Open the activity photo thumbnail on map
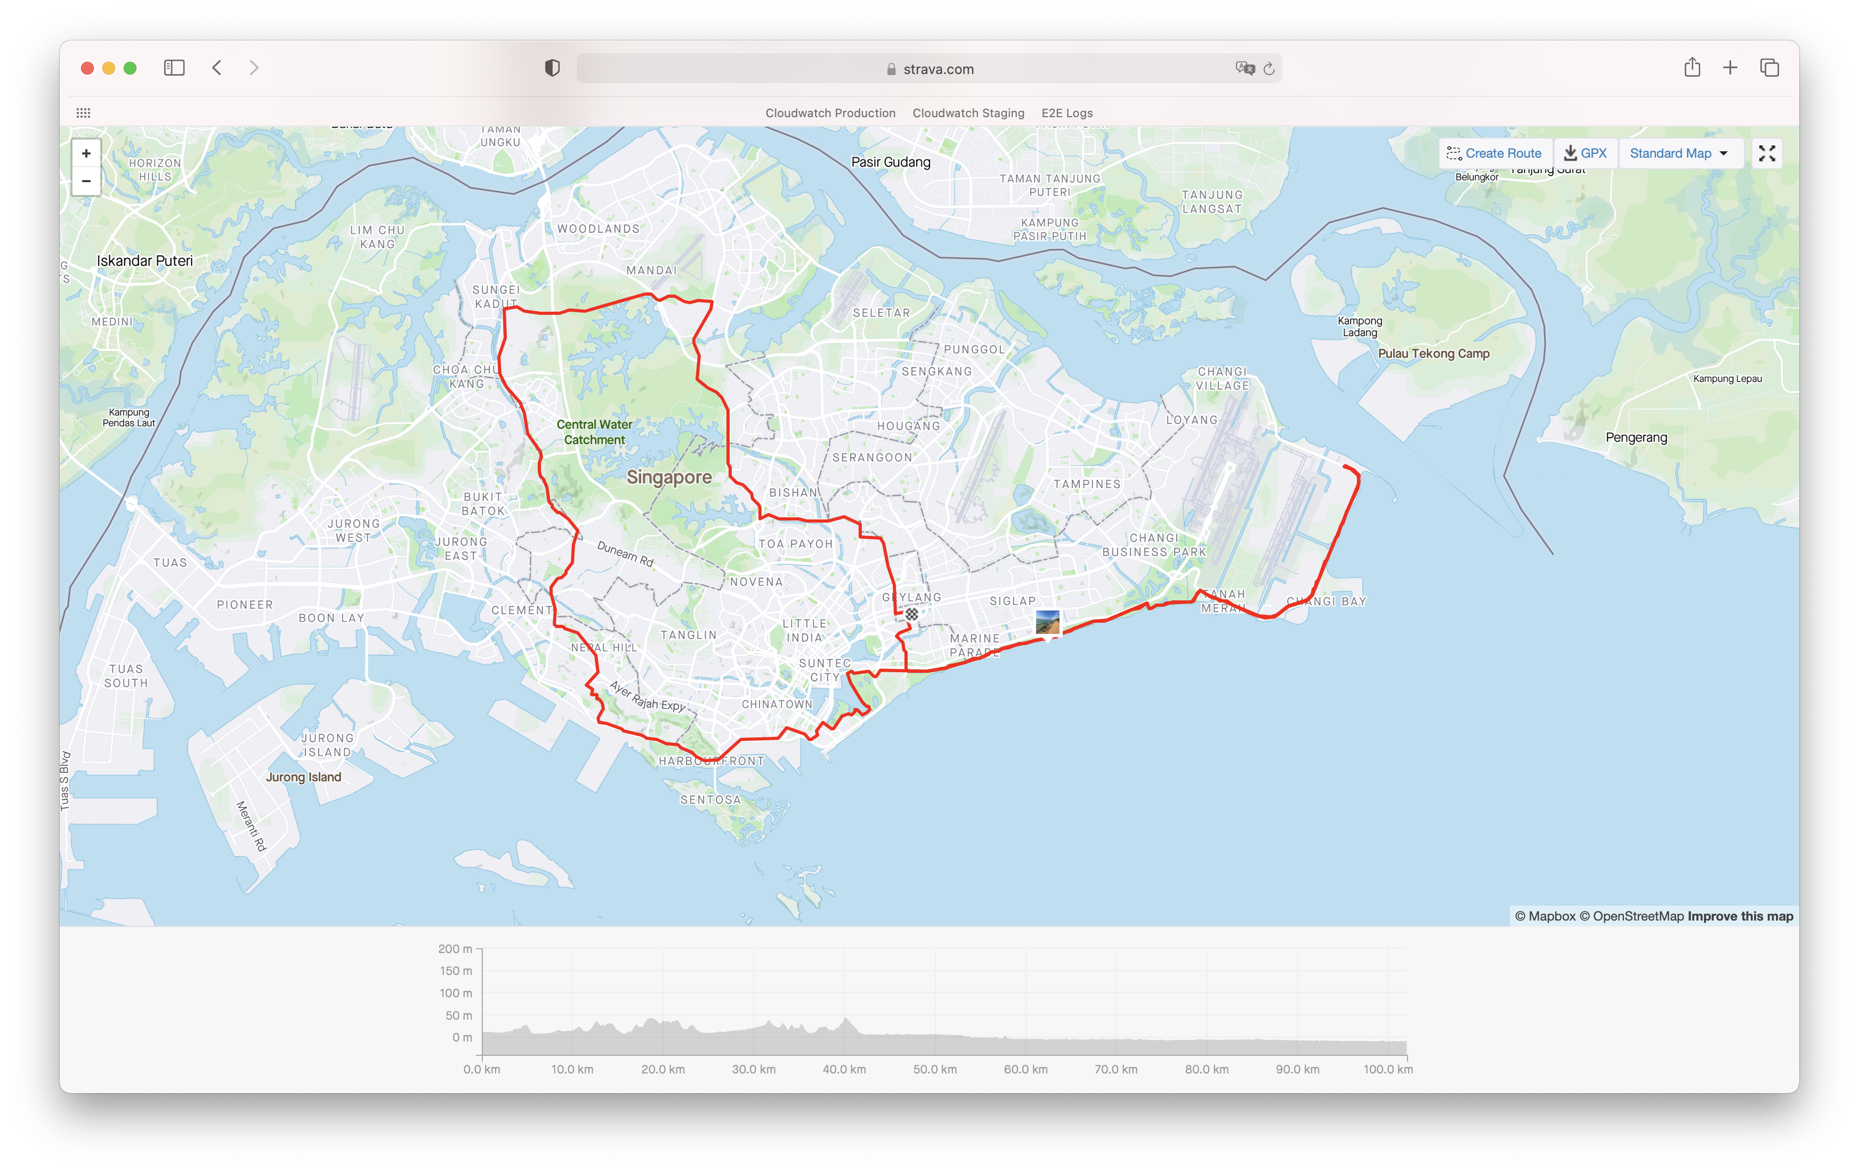The image size is (1859, 1172). [1047, 622]
